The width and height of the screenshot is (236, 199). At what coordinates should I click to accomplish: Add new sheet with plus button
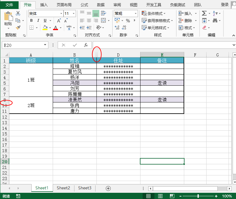point(108,188)
